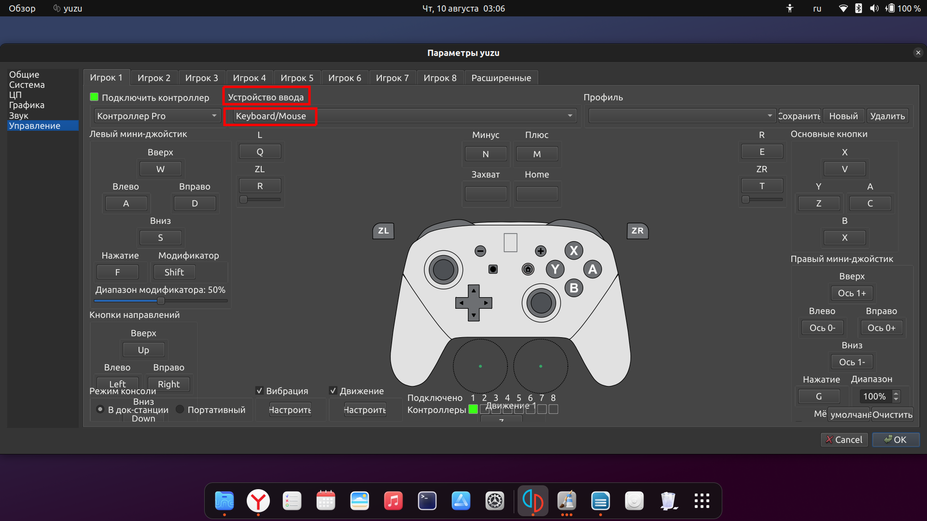927x521 pixels.
Task: Open the image viewer app in dock
Action: pos(360,501)
